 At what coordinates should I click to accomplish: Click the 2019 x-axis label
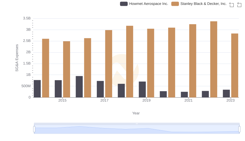(x=146, y=100)
